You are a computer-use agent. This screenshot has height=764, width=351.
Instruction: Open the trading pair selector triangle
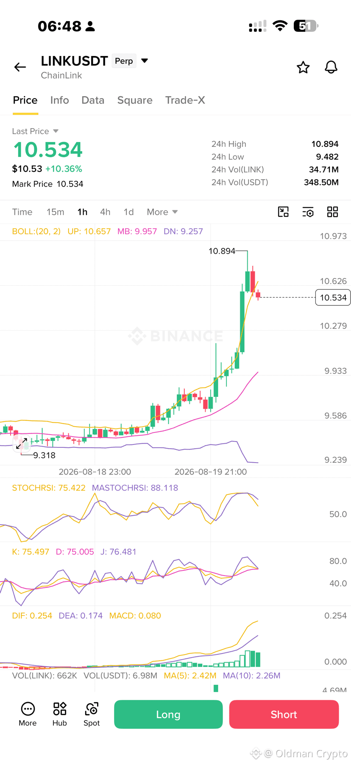click(x=145, y=61)
